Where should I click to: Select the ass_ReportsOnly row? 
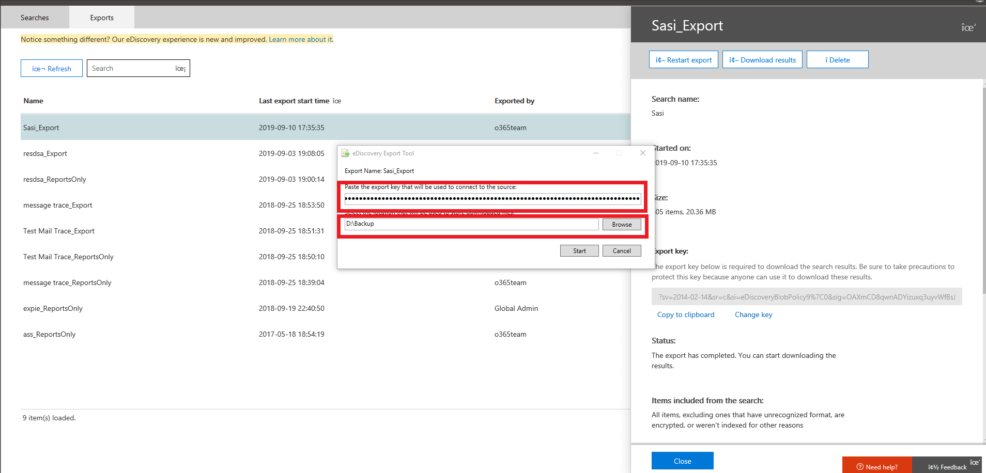tap(326, 334)
